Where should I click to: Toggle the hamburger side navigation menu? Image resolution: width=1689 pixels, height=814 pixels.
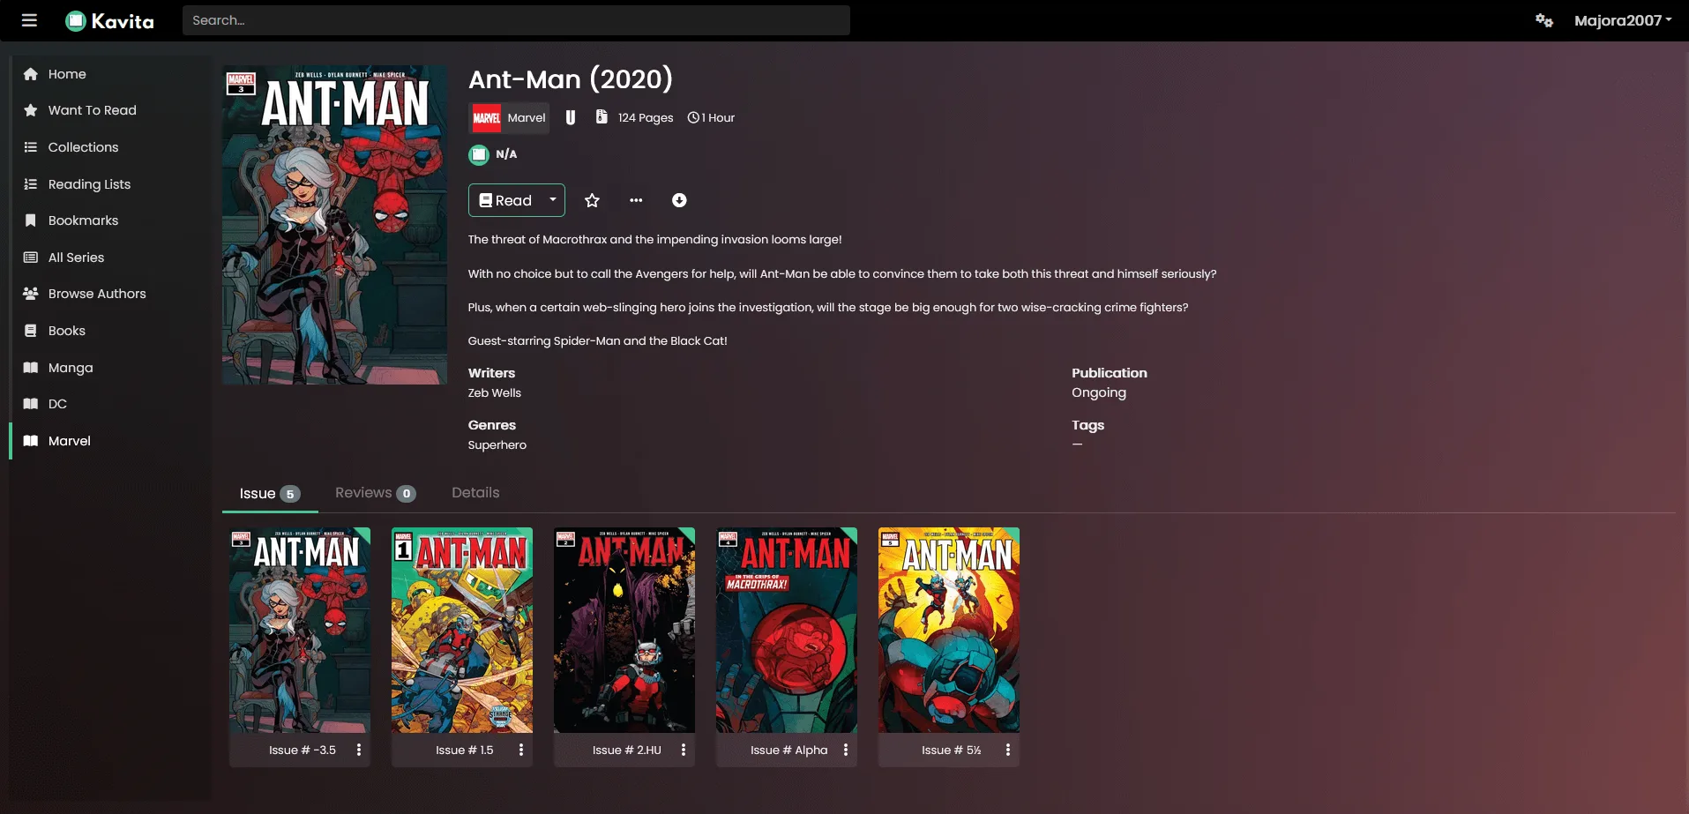[29, 20]
